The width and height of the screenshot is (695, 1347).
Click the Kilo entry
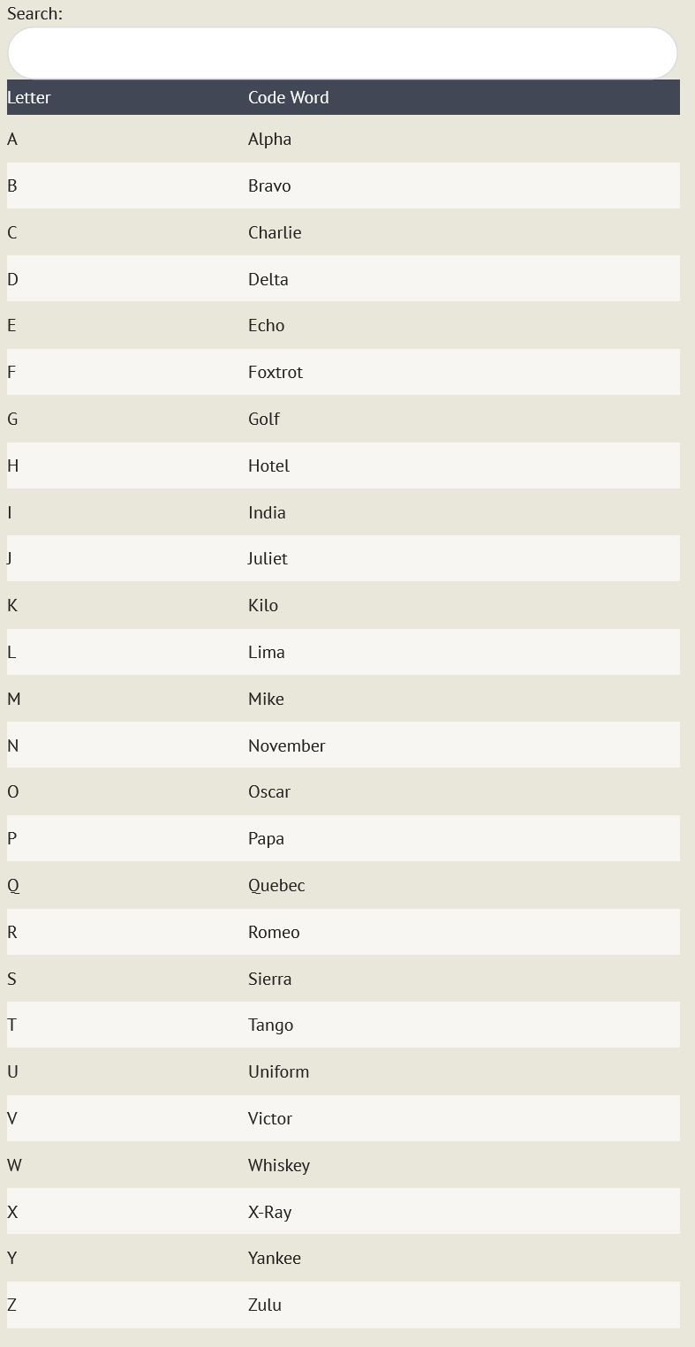[x=262, y=605]
